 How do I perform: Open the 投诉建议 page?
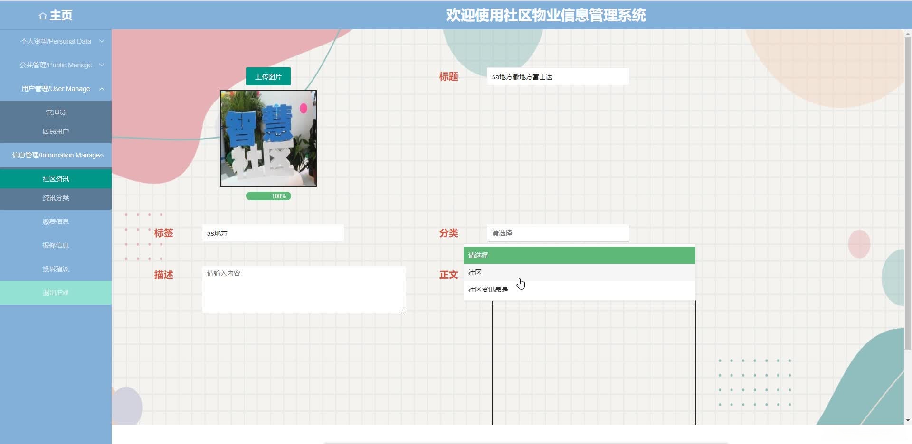pyautogui.click(x=56, y=268)
